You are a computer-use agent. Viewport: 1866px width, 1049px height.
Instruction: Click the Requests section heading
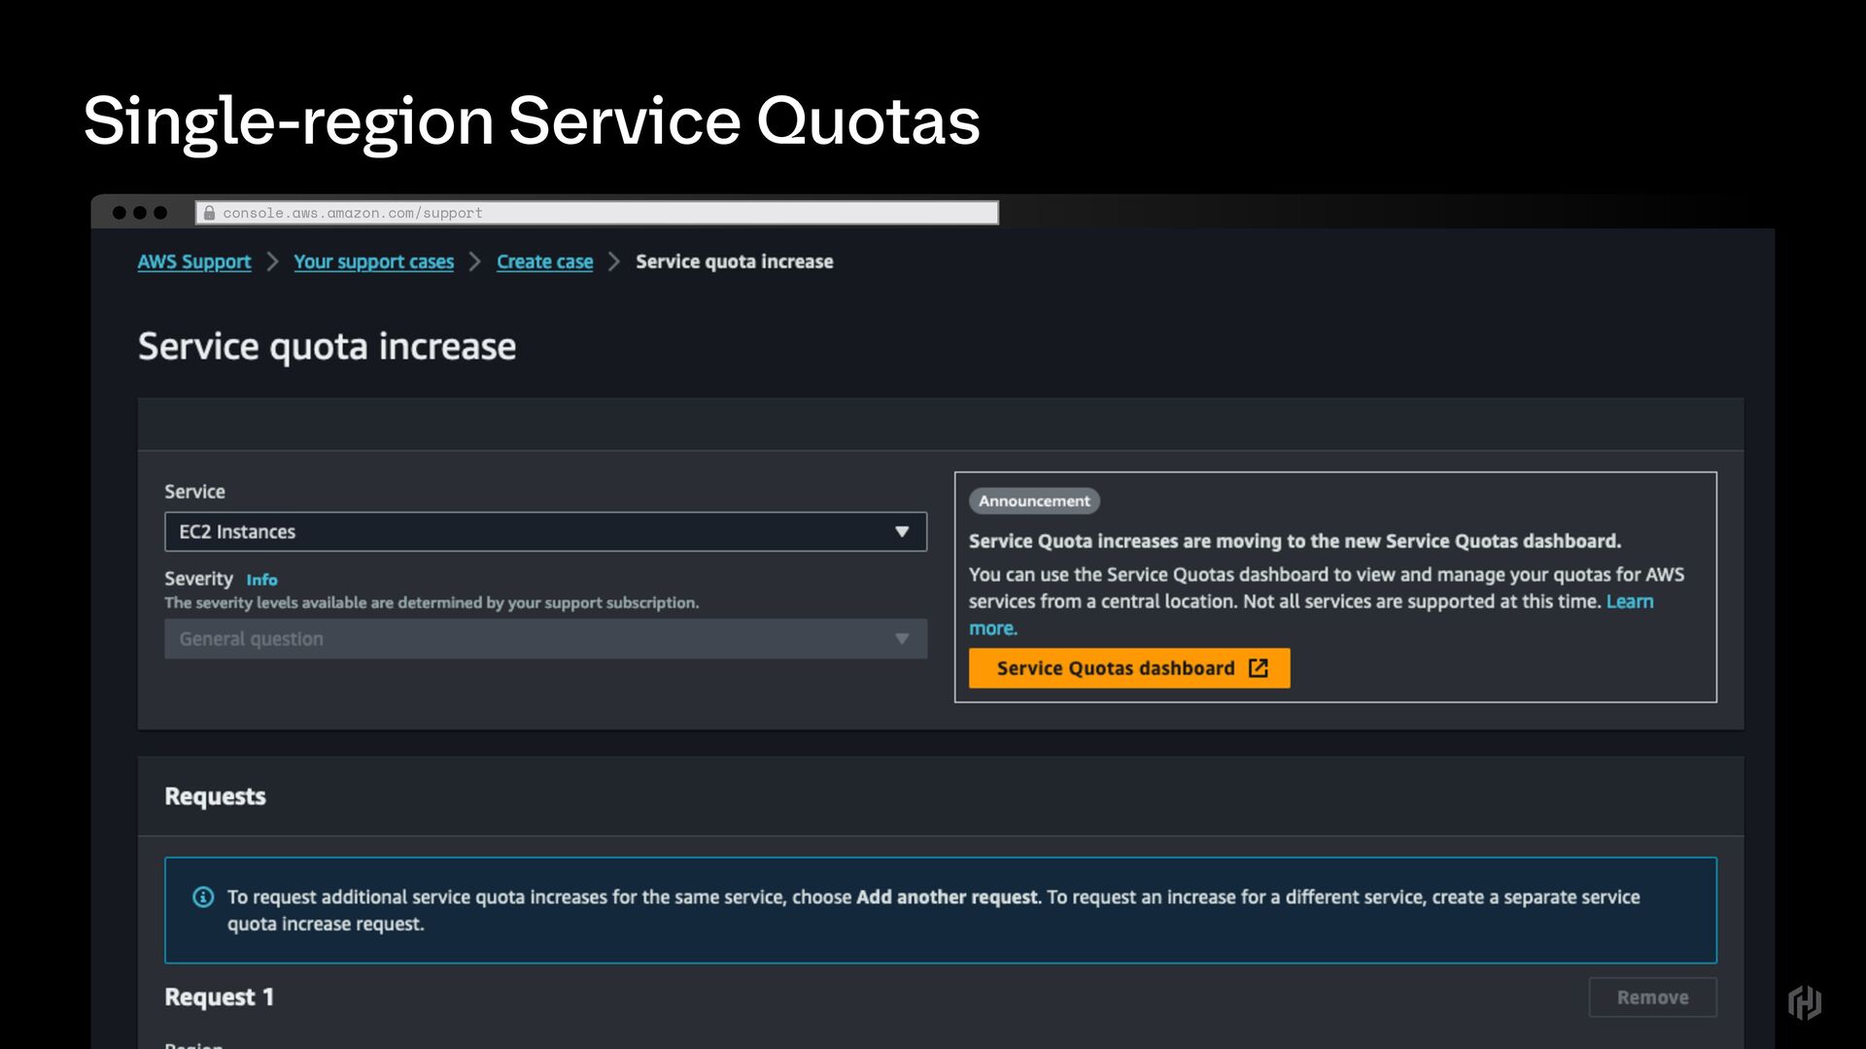pyautogui.click(x=215, y=796)
